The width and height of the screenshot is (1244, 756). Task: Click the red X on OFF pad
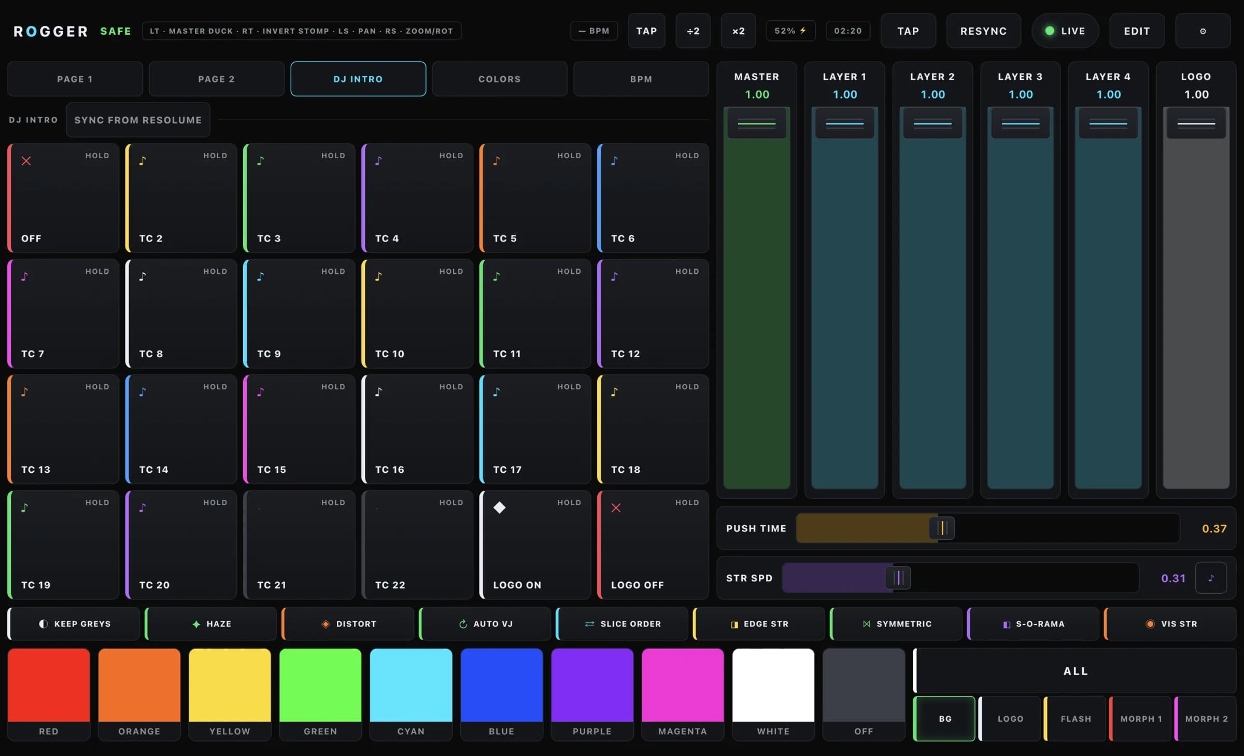tap(26, 161)
